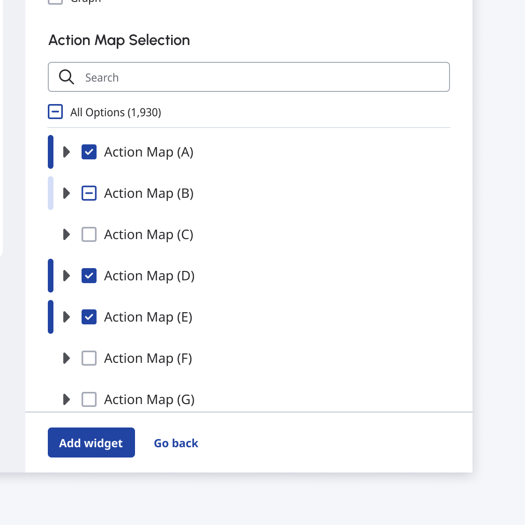Click the magnifying glass search icon
This screenshot has height=525, width=525.
coord(66,77)
